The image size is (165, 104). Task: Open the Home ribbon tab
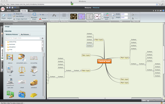[9, 11]
